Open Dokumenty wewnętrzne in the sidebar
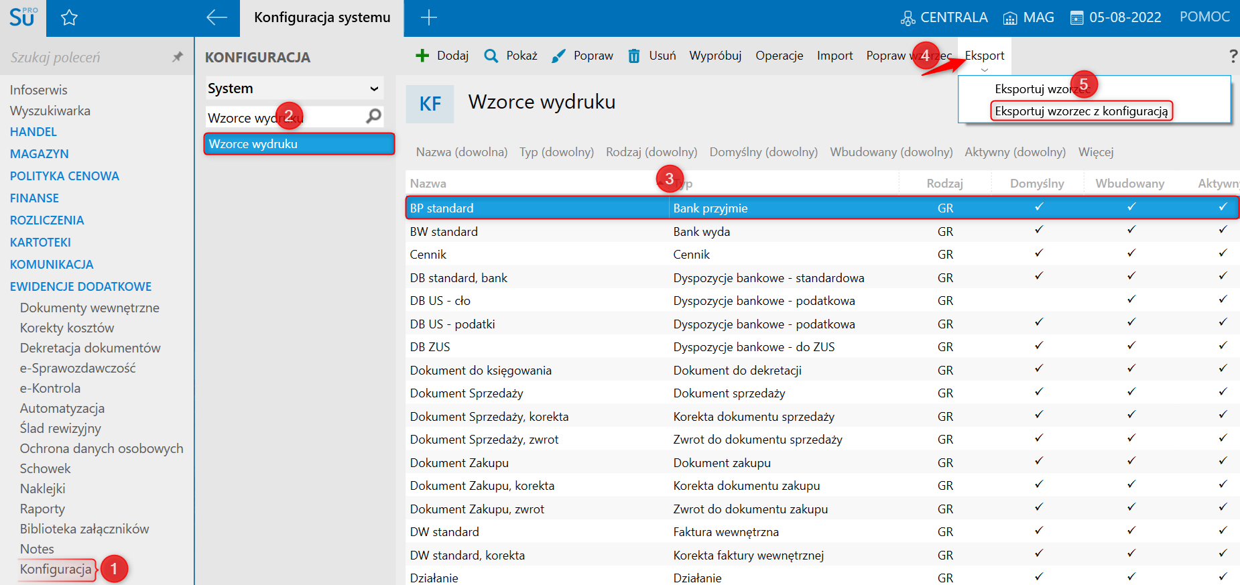Image resolution: width=1240 pixels, height=585 pixels. click(90, 308)
